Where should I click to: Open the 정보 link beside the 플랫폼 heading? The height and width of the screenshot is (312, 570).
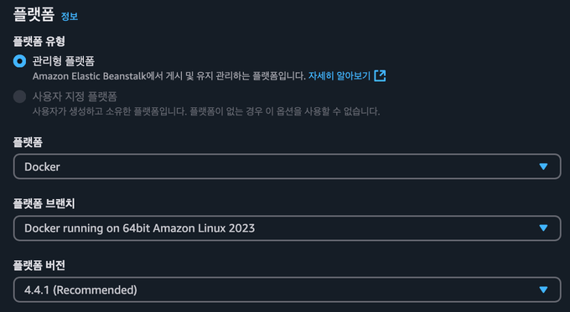click(70, 17)
